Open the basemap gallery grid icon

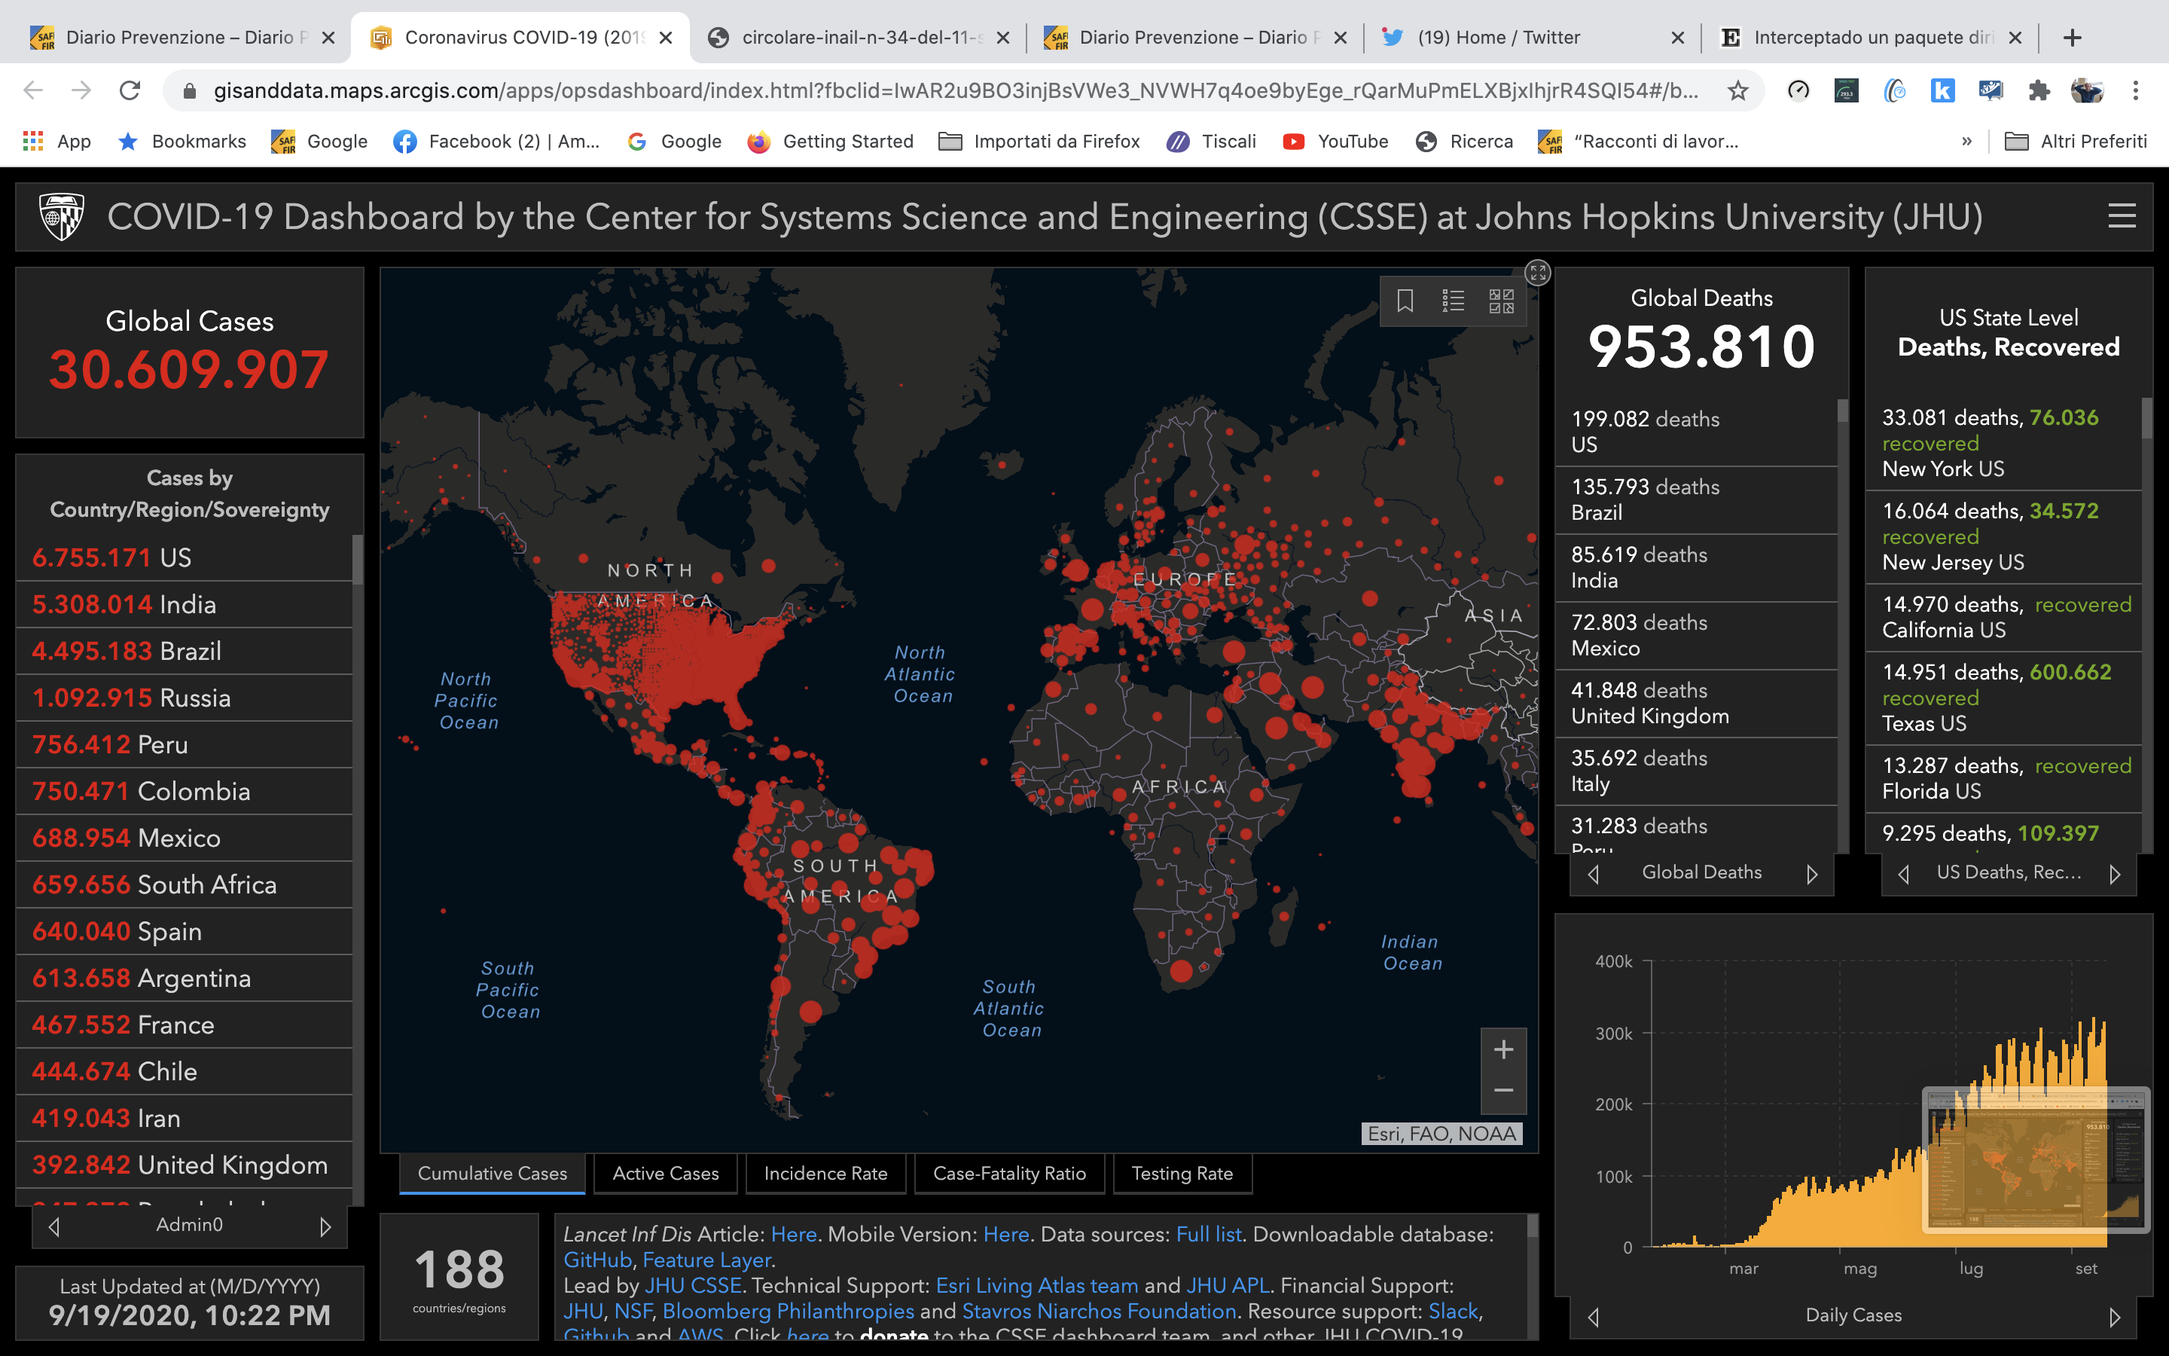[x=1501, y=301]
